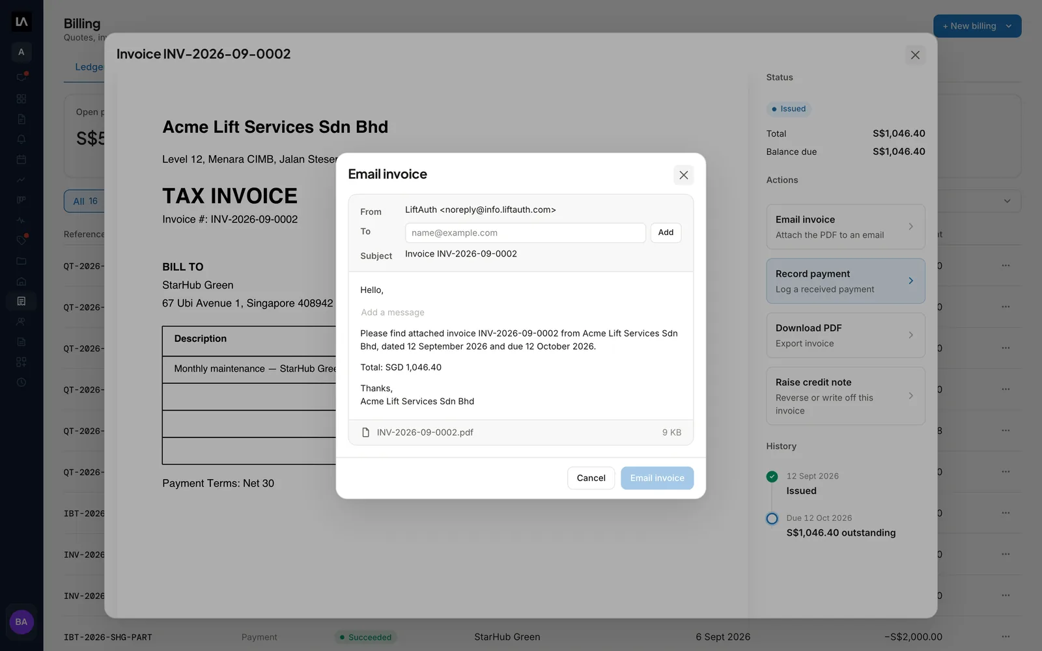Open the activity pulse icon in sidebar
This screenshot has height=651, width=1042.
click(21, 220)
